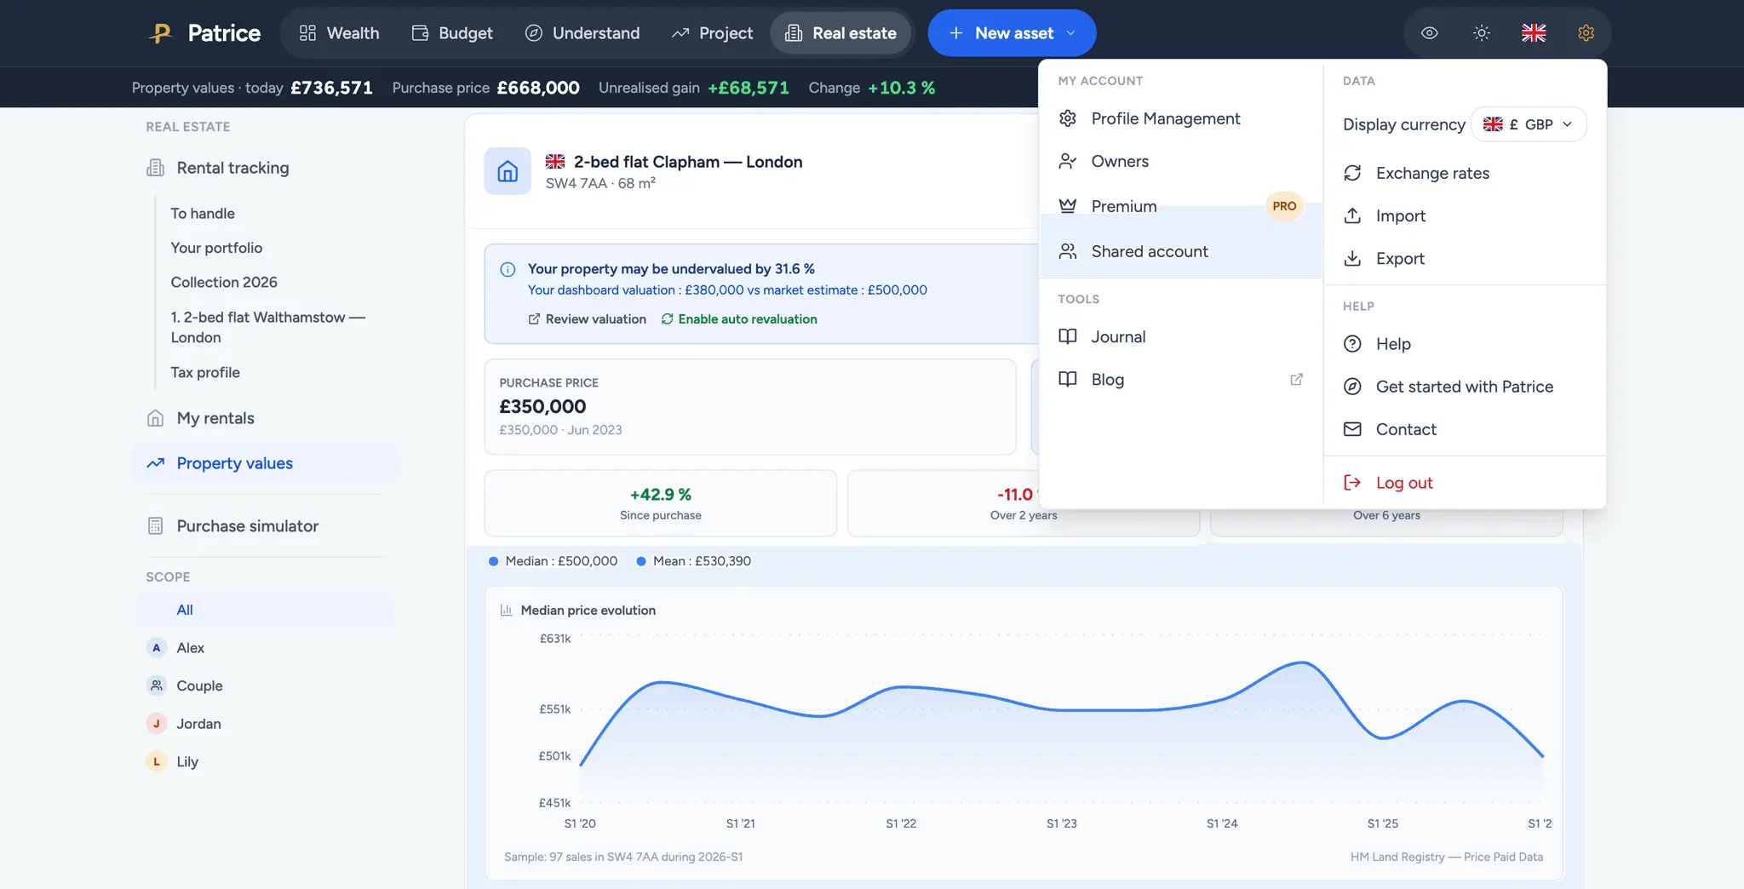1744x889 pixels.
Task: Toggle the eye visibility icon in header
Action: tap(1430, 33)
